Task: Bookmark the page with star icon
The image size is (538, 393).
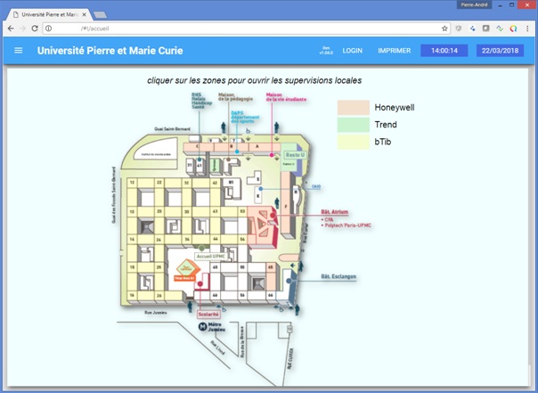Action: pyautogui.click(x=444, y=29)
